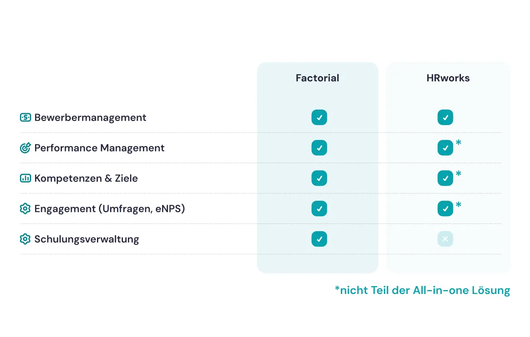Toggle Factorial Schulungsverwaltung checkbox
This screenshot has width=530, height=337.
319,239
